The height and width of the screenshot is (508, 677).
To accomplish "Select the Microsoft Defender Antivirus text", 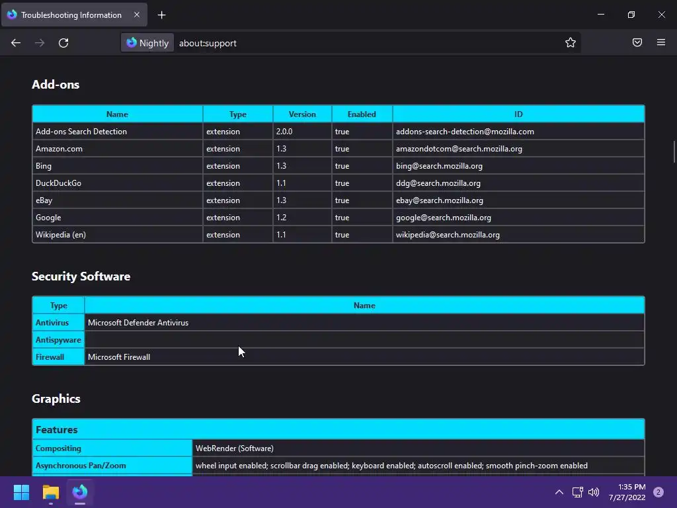I will coord(138,323).
